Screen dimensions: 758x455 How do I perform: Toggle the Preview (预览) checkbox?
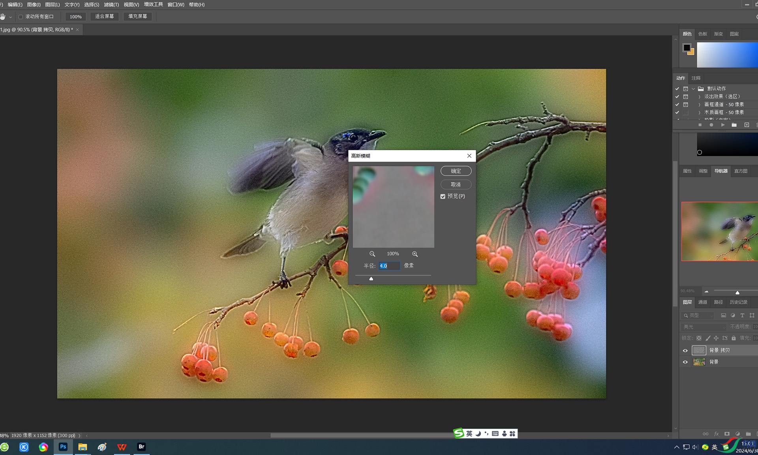(443, 196)
